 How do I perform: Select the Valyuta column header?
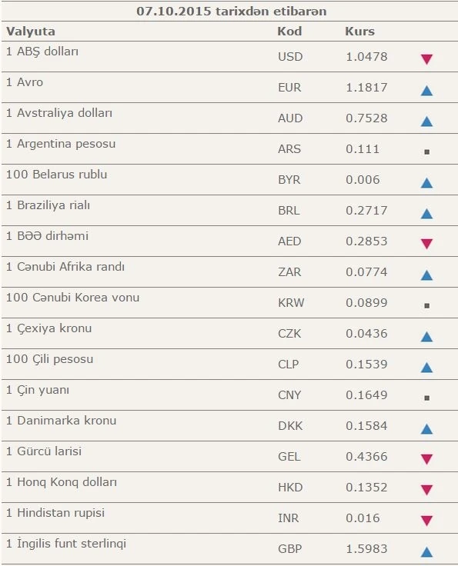click(31, 32)
